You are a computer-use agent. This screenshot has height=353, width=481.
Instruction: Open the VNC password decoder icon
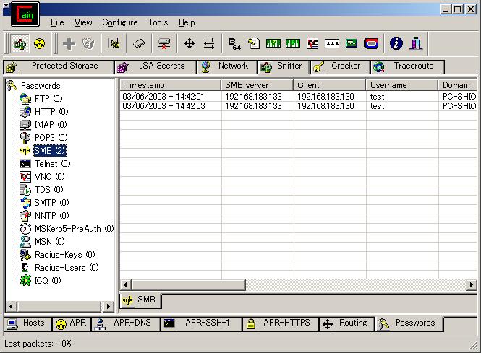tap(312, 43)
